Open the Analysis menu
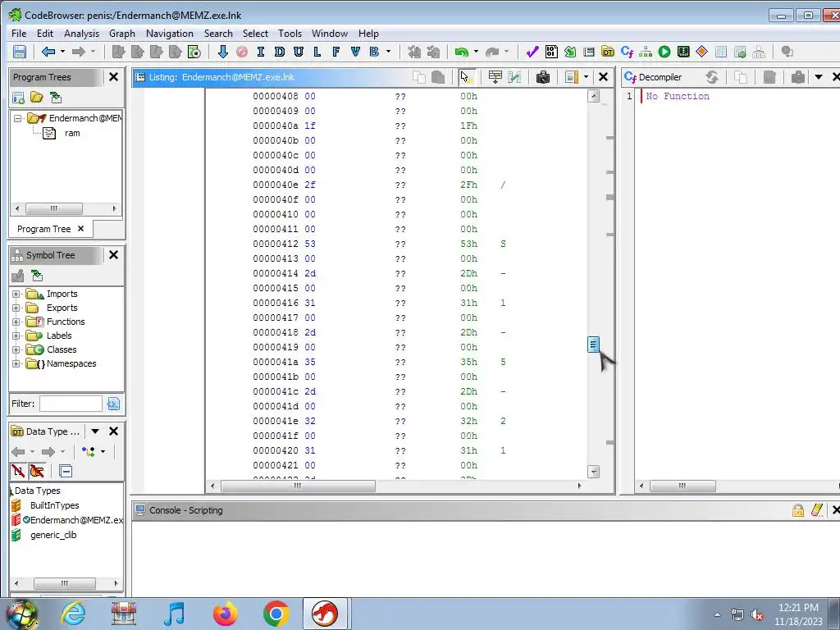 (x=81, y=33)
